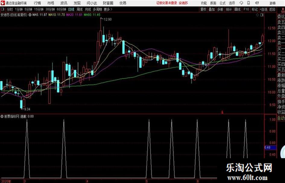Click the 标记 mark toolbar button
The image size is (285, 183).
[255, 9]
